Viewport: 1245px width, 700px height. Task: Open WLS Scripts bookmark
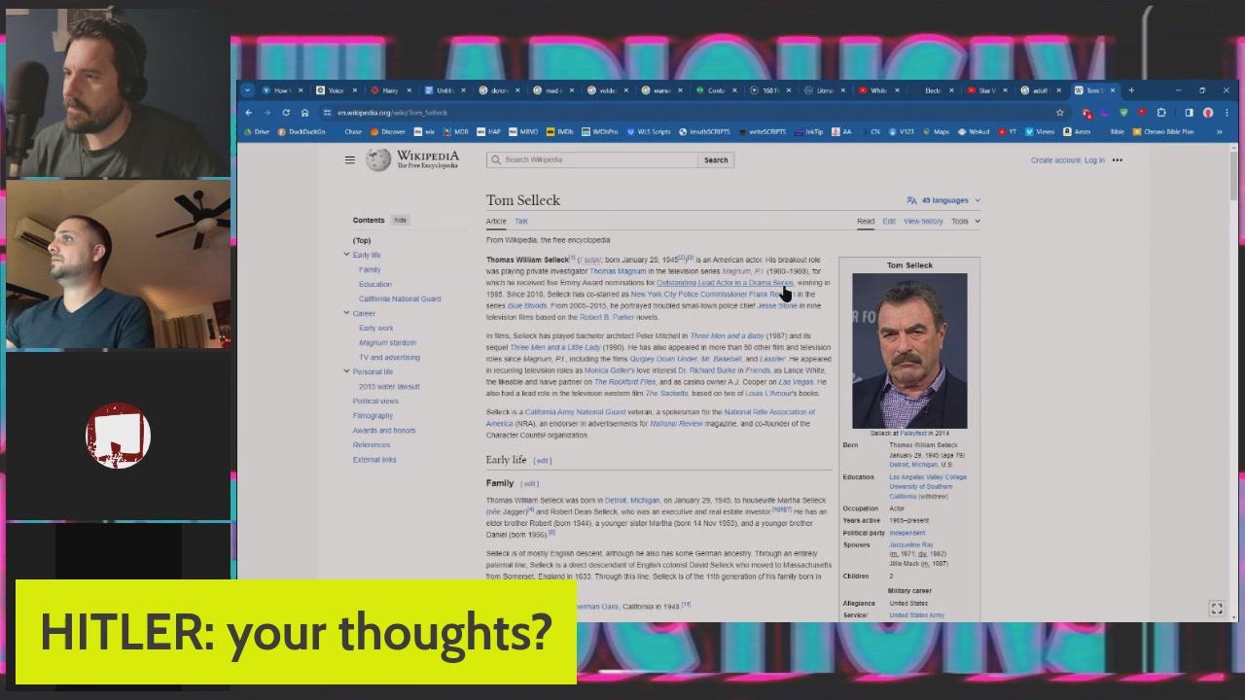click(648, 132)
